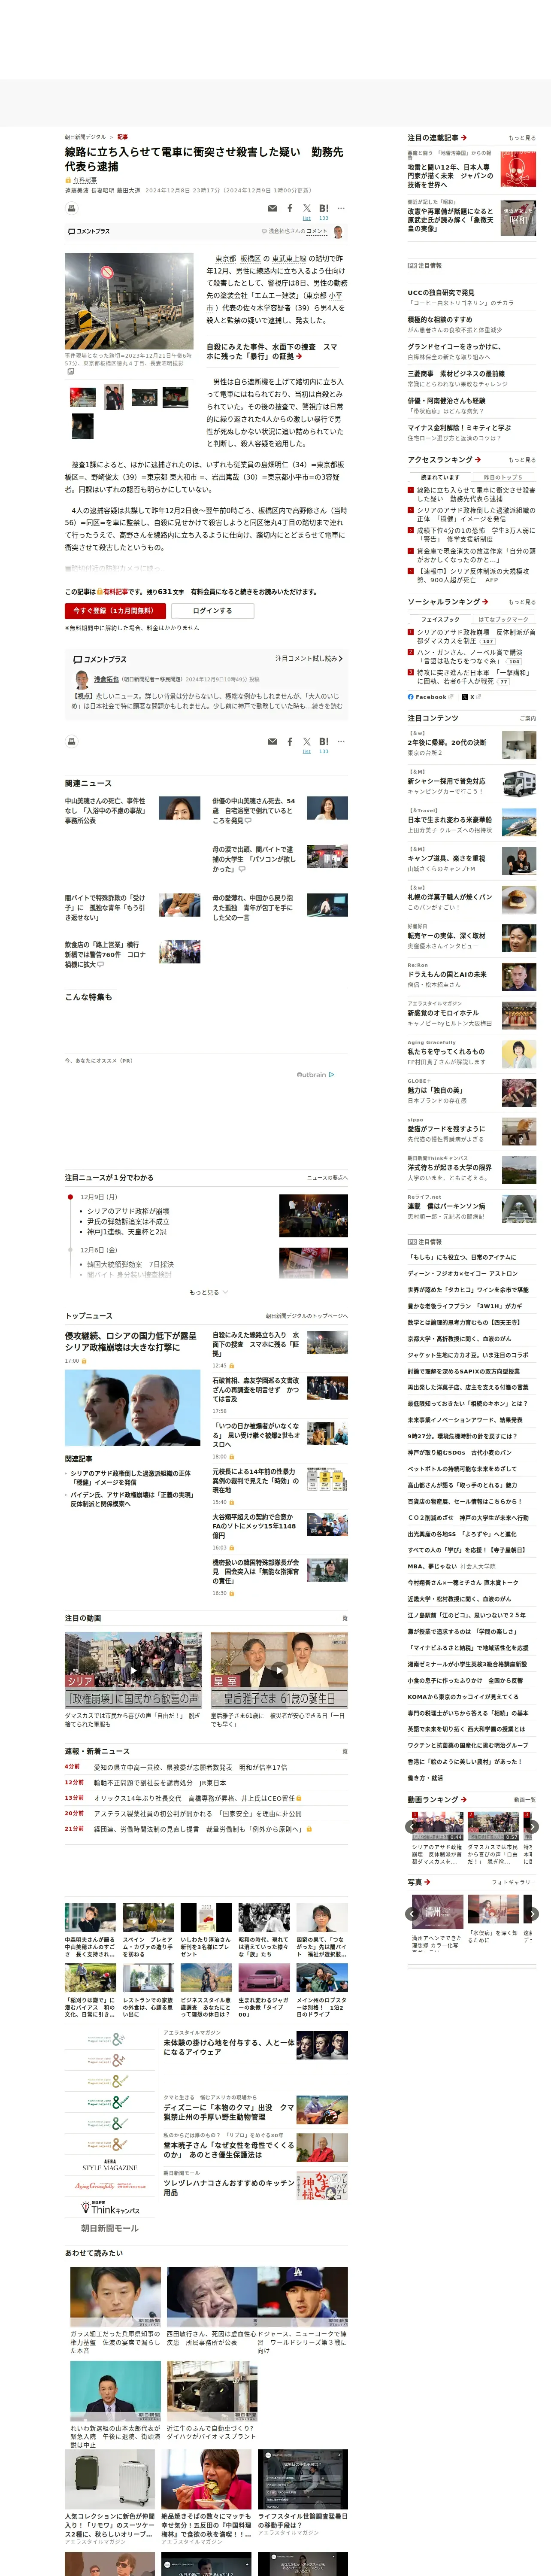Click previous arrow on 動画ランキング carousel
This screenshot has height=2576, width=551.
[412, 1826]
